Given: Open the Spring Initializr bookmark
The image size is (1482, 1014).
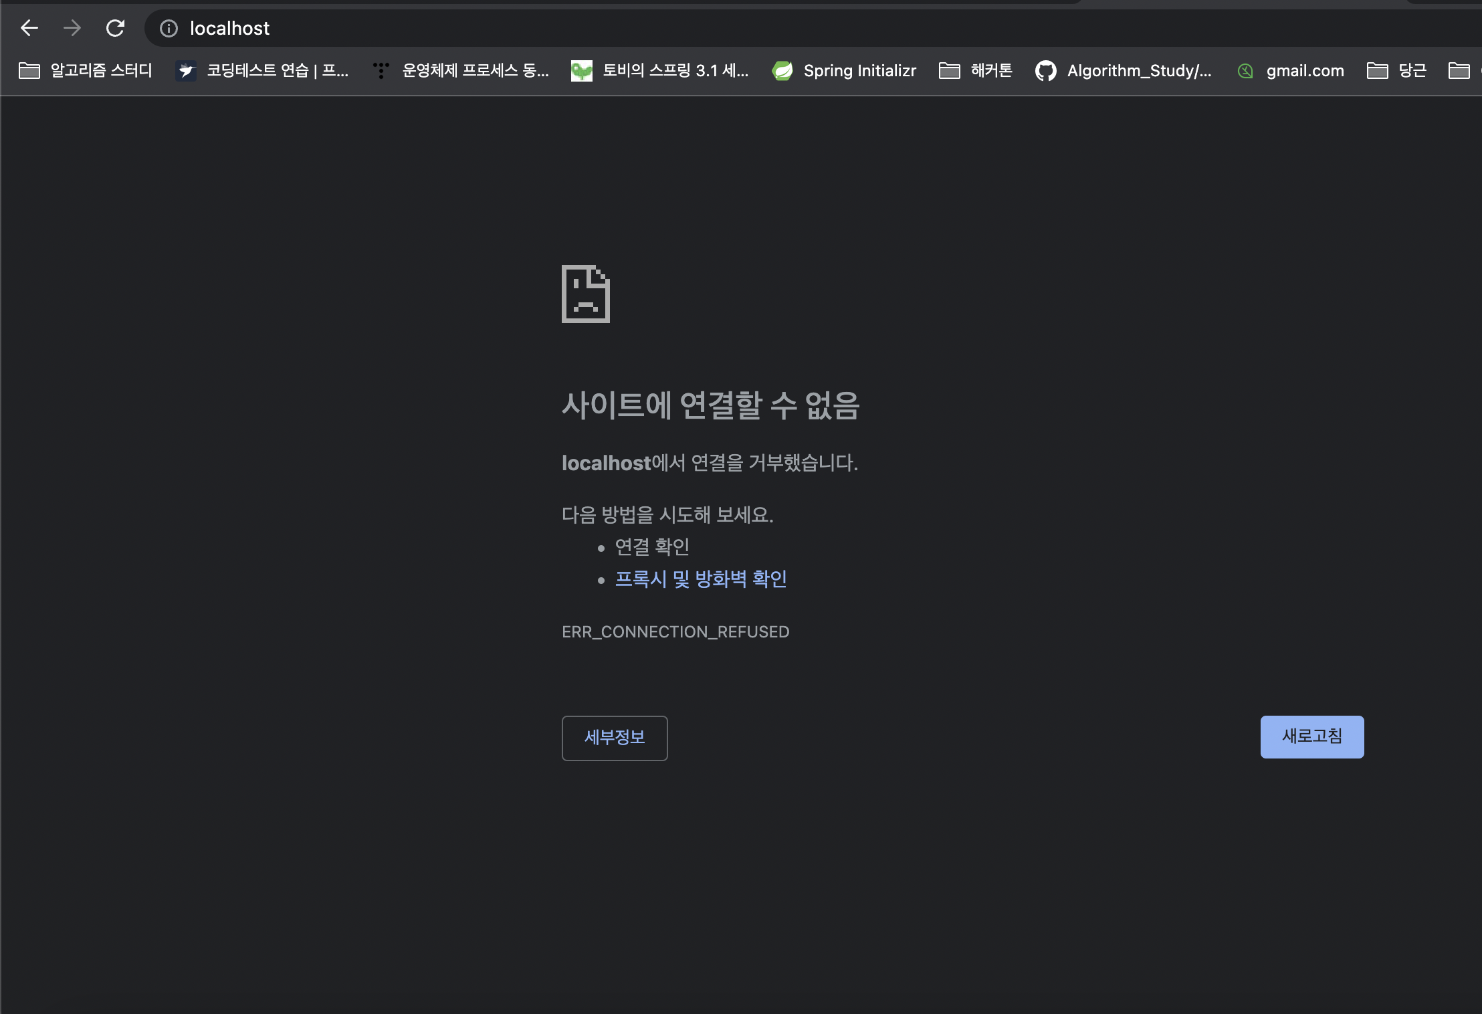Looking at the screenshot, I should pos(845,70).
